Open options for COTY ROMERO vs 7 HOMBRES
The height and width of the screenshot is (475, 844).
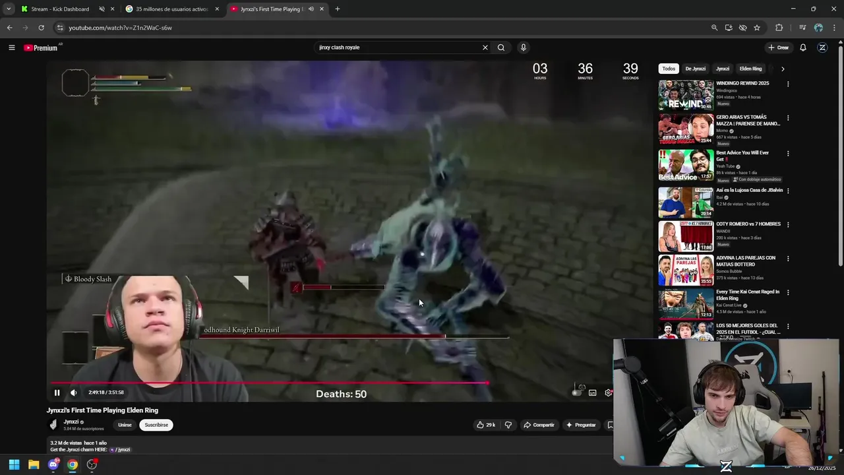pyautogui.click(x=788, y=224)
